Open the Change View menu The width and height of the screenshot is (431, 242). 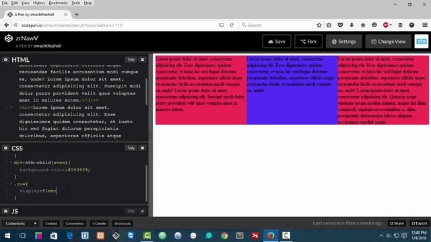pos(389,42)
